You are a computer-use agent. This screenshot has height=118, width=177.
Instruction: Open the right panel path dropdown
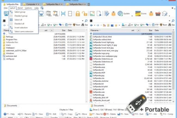coord(169,21)
